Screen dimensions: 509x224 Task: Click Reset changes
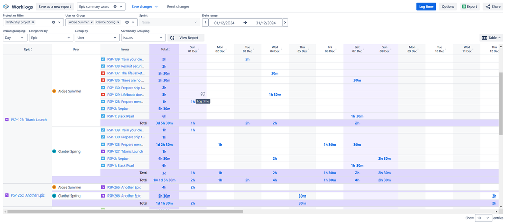178,7
